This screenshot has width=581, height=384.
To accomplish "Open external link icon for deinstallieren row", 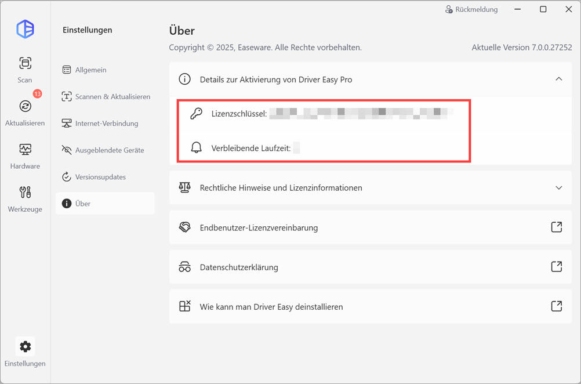I will point(557,306).
